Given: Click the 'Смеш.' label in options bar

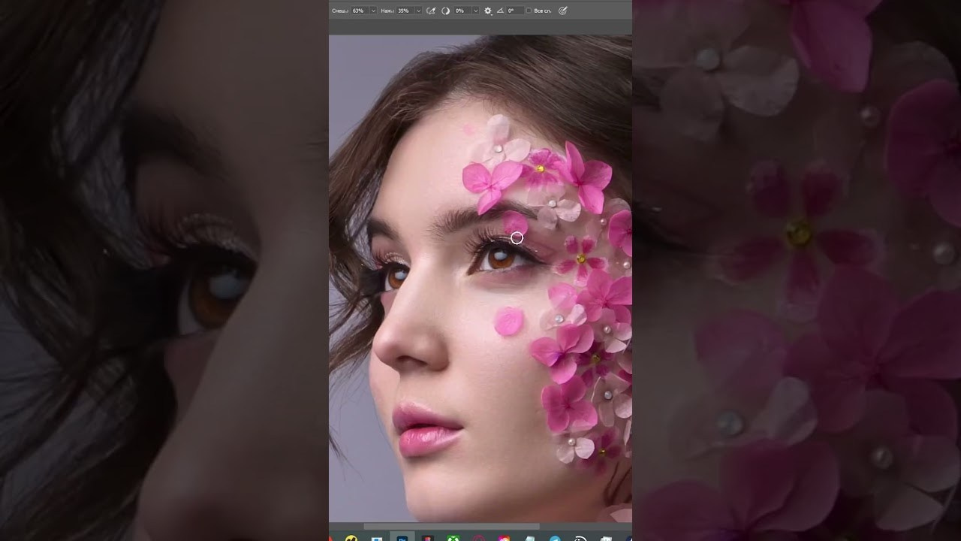Looking at the screenshot, I should [339, 11].
